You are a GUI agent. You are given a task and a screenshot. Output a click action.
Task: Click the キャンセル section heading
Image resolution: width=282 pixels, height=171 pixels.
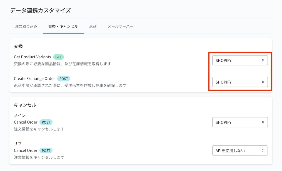click(x=25, y=105)
